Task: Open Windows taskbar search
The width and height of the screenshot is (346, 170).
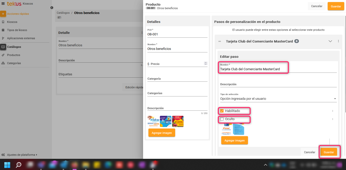Action: coord(19,165)
